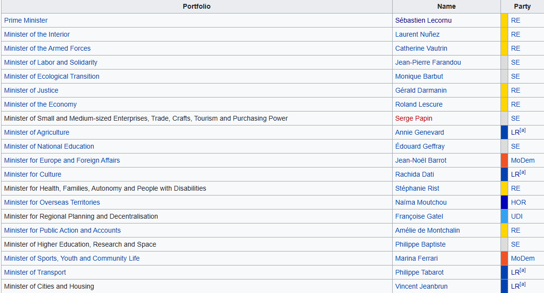
Task: Click the Party column header
Action: tap(522, 6)
